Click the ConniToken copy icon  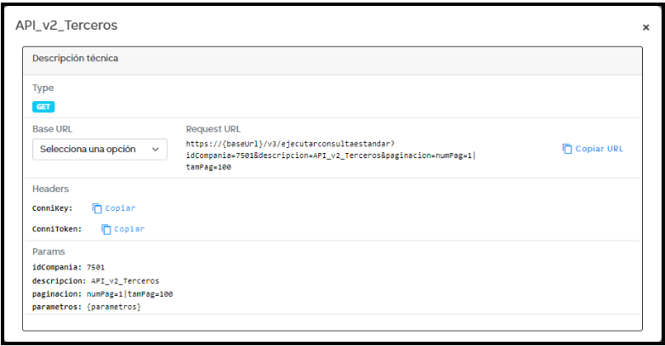(x=106, y=229)
